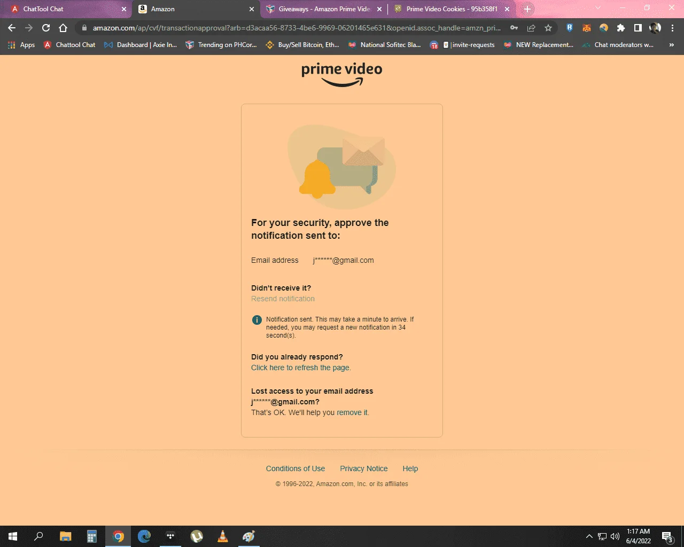684x547 pixels.
Task: Open Tidal app from taskbar
Action: 170,536
